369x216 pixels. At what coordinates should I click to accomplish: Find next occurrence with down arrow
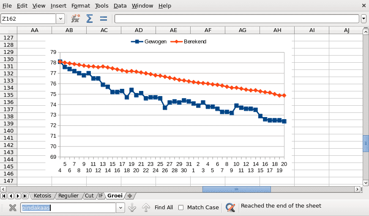132,207
